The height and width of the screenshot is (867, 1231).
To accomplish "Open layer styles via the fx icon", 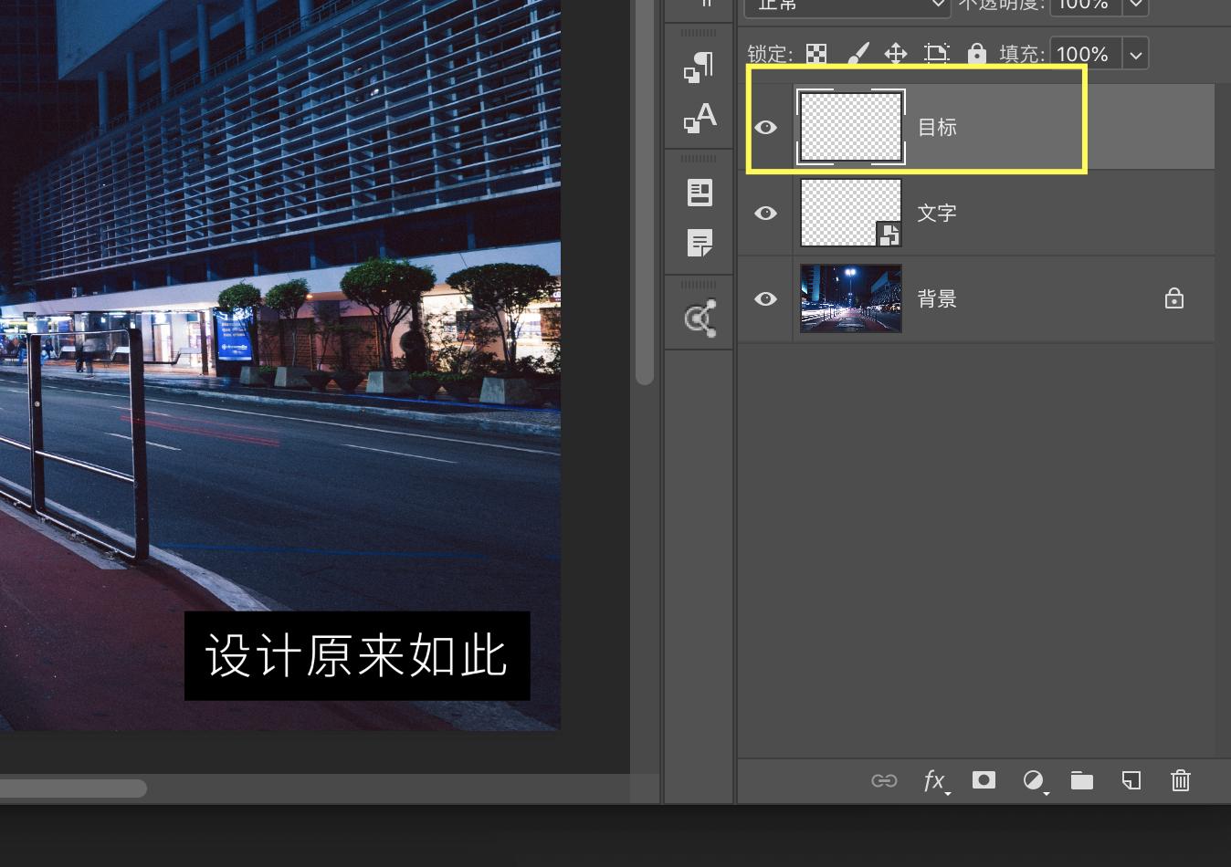I will (x=933, y=780).
